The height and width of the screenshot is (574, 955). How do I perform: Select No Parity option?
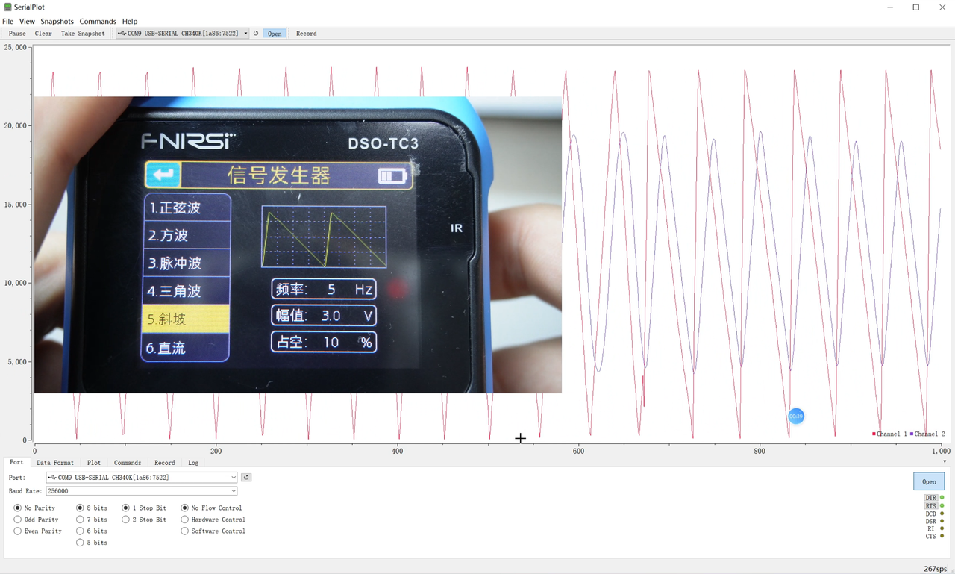click(x=35, y=508)
